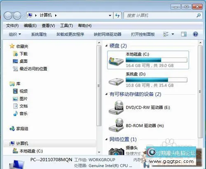
Task: Click the 摄像头 camera icon
Action: 116,151
